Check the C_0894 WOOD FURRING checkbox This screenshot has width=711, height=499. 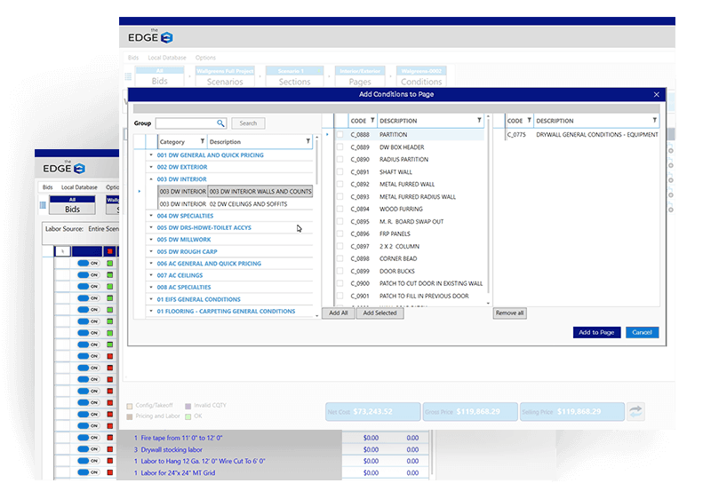click(340, 209)
